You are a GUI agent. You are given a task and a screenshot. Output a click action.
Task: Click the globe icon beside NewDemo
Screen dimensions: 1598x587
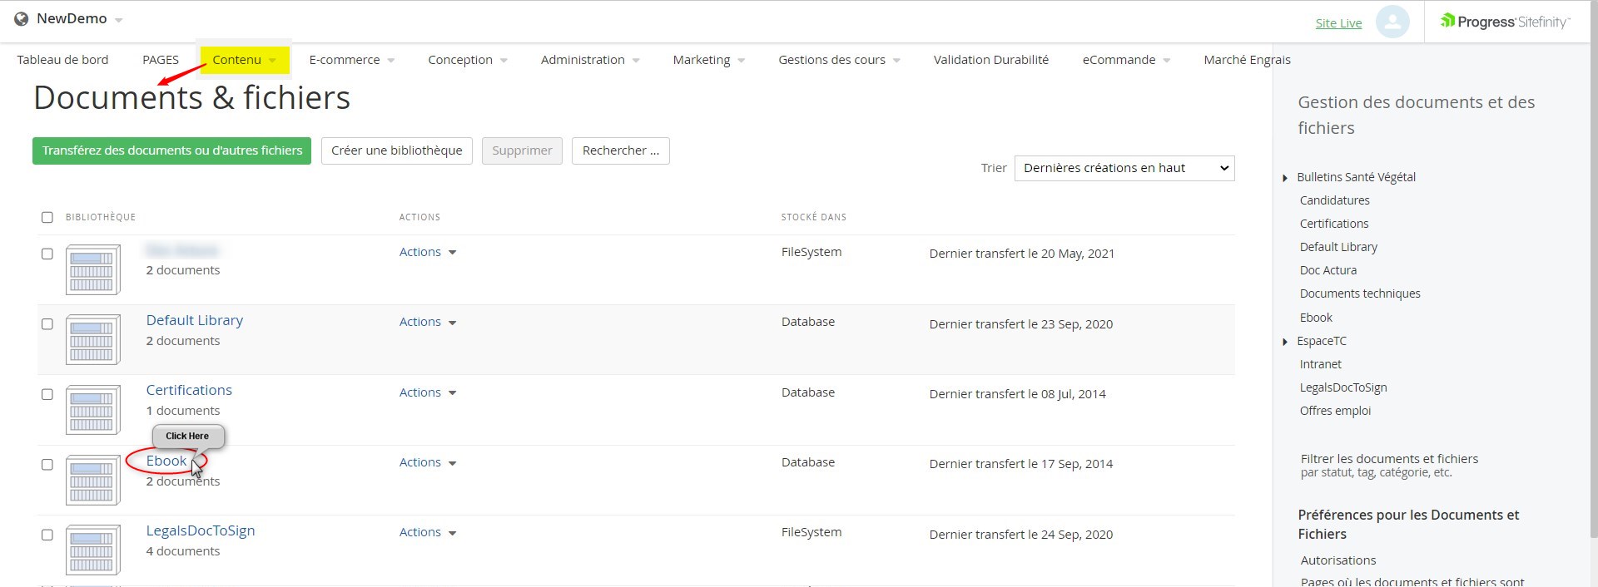22,19
